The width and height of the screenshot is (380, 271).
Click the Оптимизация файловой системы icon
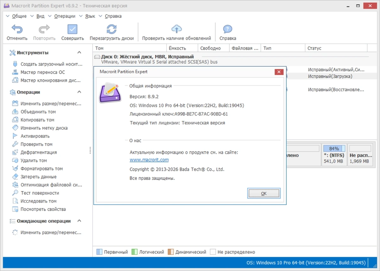pos(15,185)
